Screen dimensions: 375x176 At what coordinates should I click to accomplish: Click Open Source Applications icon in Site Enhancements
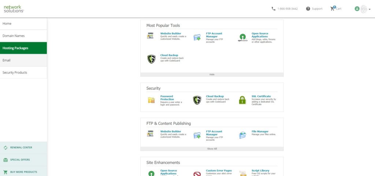coord(151,173)
